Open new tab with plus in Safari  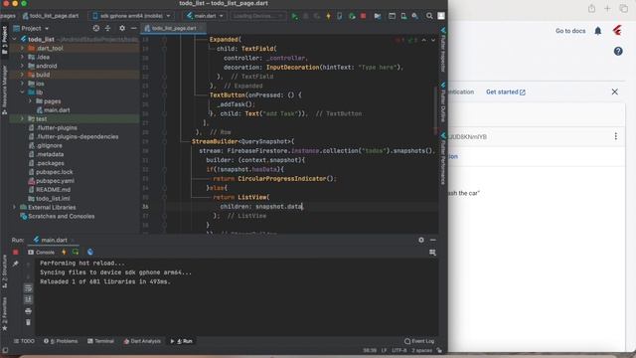point(607,8)
